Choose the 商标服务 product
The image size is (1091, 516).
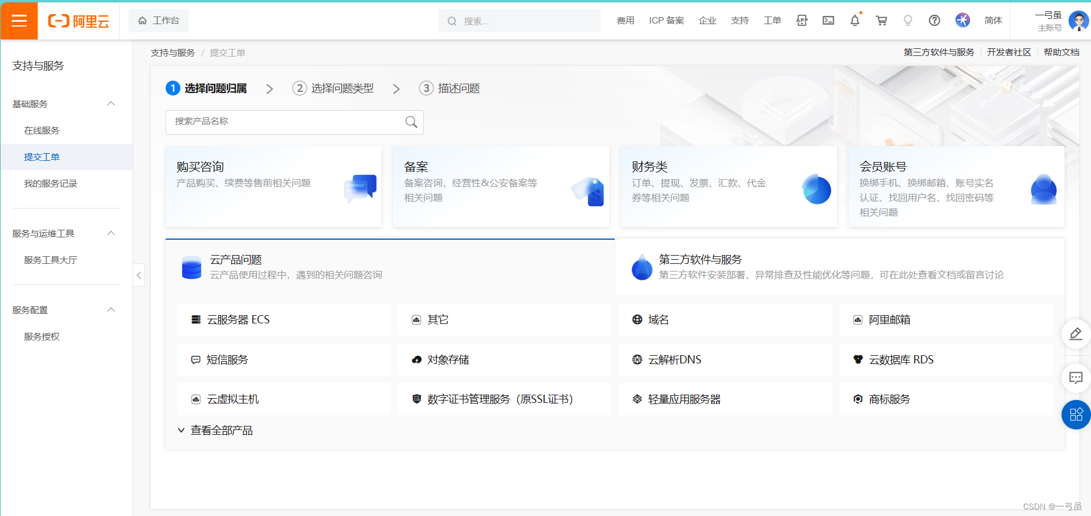[x=945, y=399]
